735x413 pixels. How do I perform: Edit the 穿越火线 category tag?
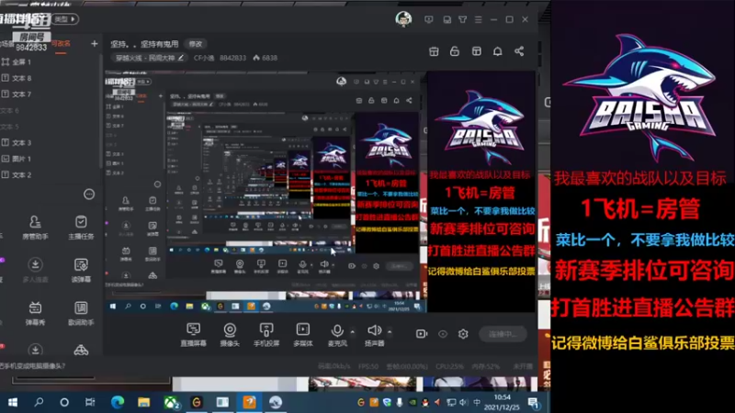click(x=149, y=58)
